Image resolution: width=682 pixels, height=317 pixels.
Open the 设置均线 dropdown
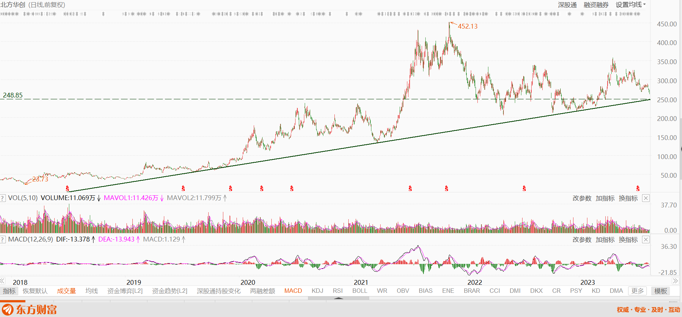point(631,5)
